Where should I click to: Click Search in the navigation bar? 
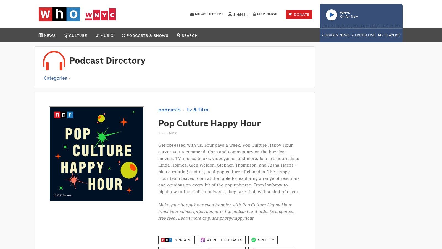click(187, 35)
